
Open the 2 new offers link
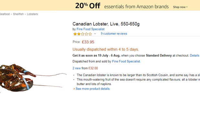[x=77, y=68]
